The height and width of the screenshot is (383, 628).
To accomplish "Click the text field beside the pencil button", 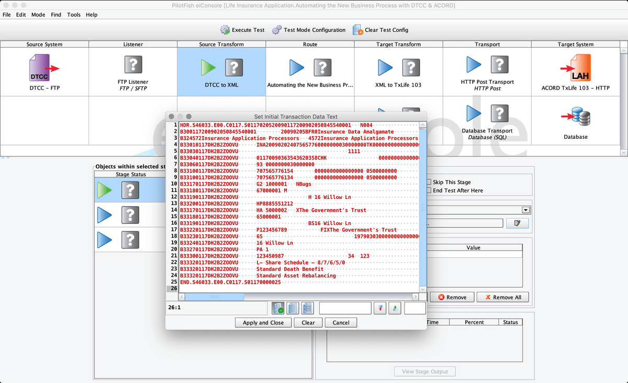I will click(x=465, y=223).
